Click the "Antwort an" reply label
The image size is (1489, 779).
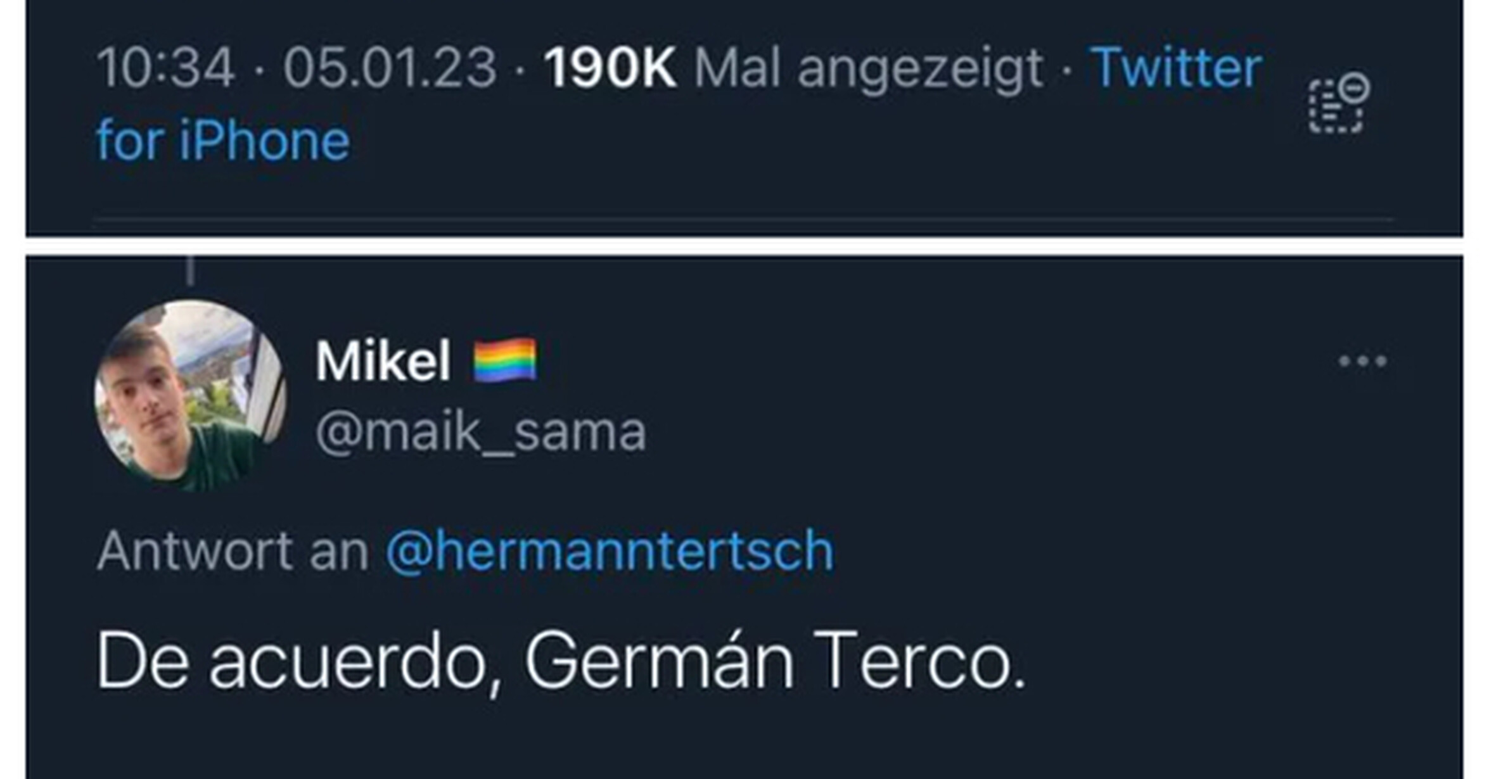coord(233,551)
